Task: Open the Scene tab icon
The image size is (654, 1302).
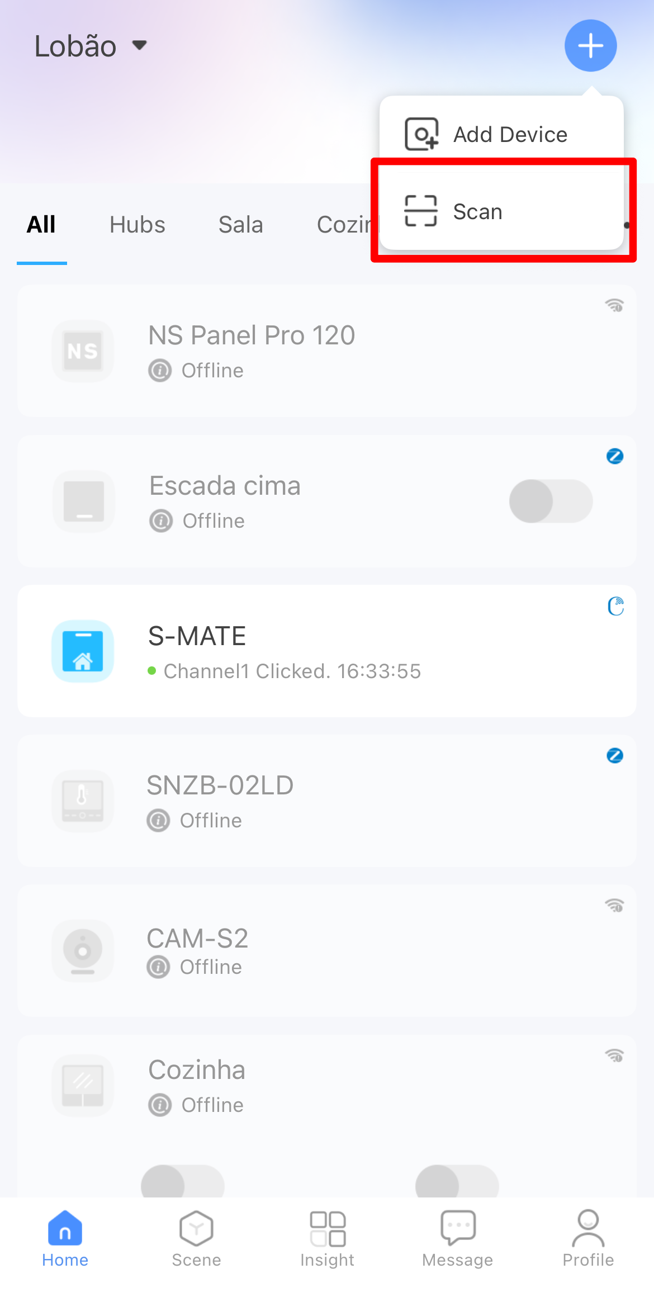Action: click(196, 1229)
